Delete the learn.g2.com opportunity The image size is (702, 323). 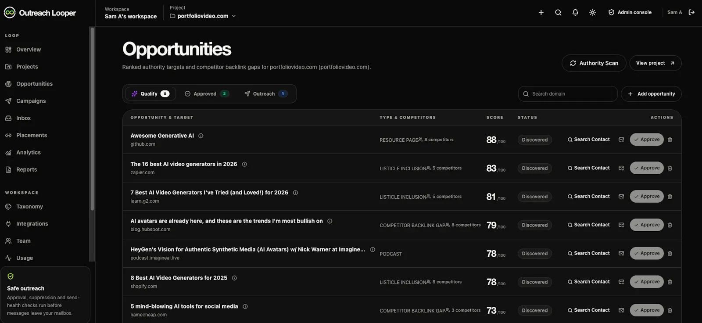pyautogui.click(x=670, y=197)
